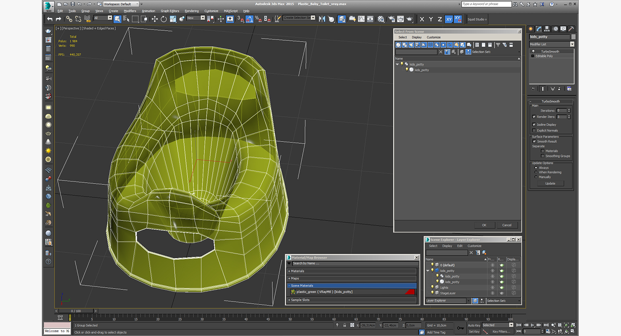Click the Undo arrow in main toolbar
The width and height of the screenshot is (621, 336).
point(50,19)
